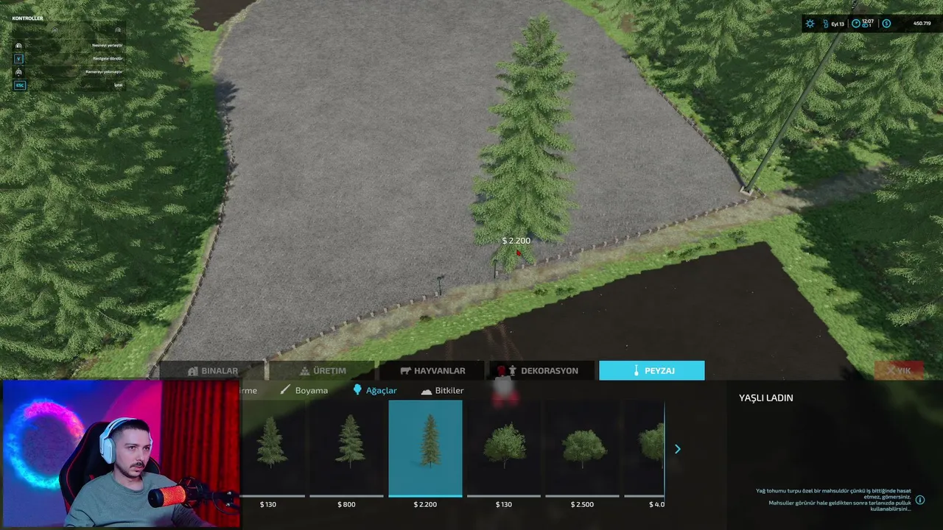Select the $130 leafy tree thumbnail
Screen dimensions: 943x530
(504, 449)
